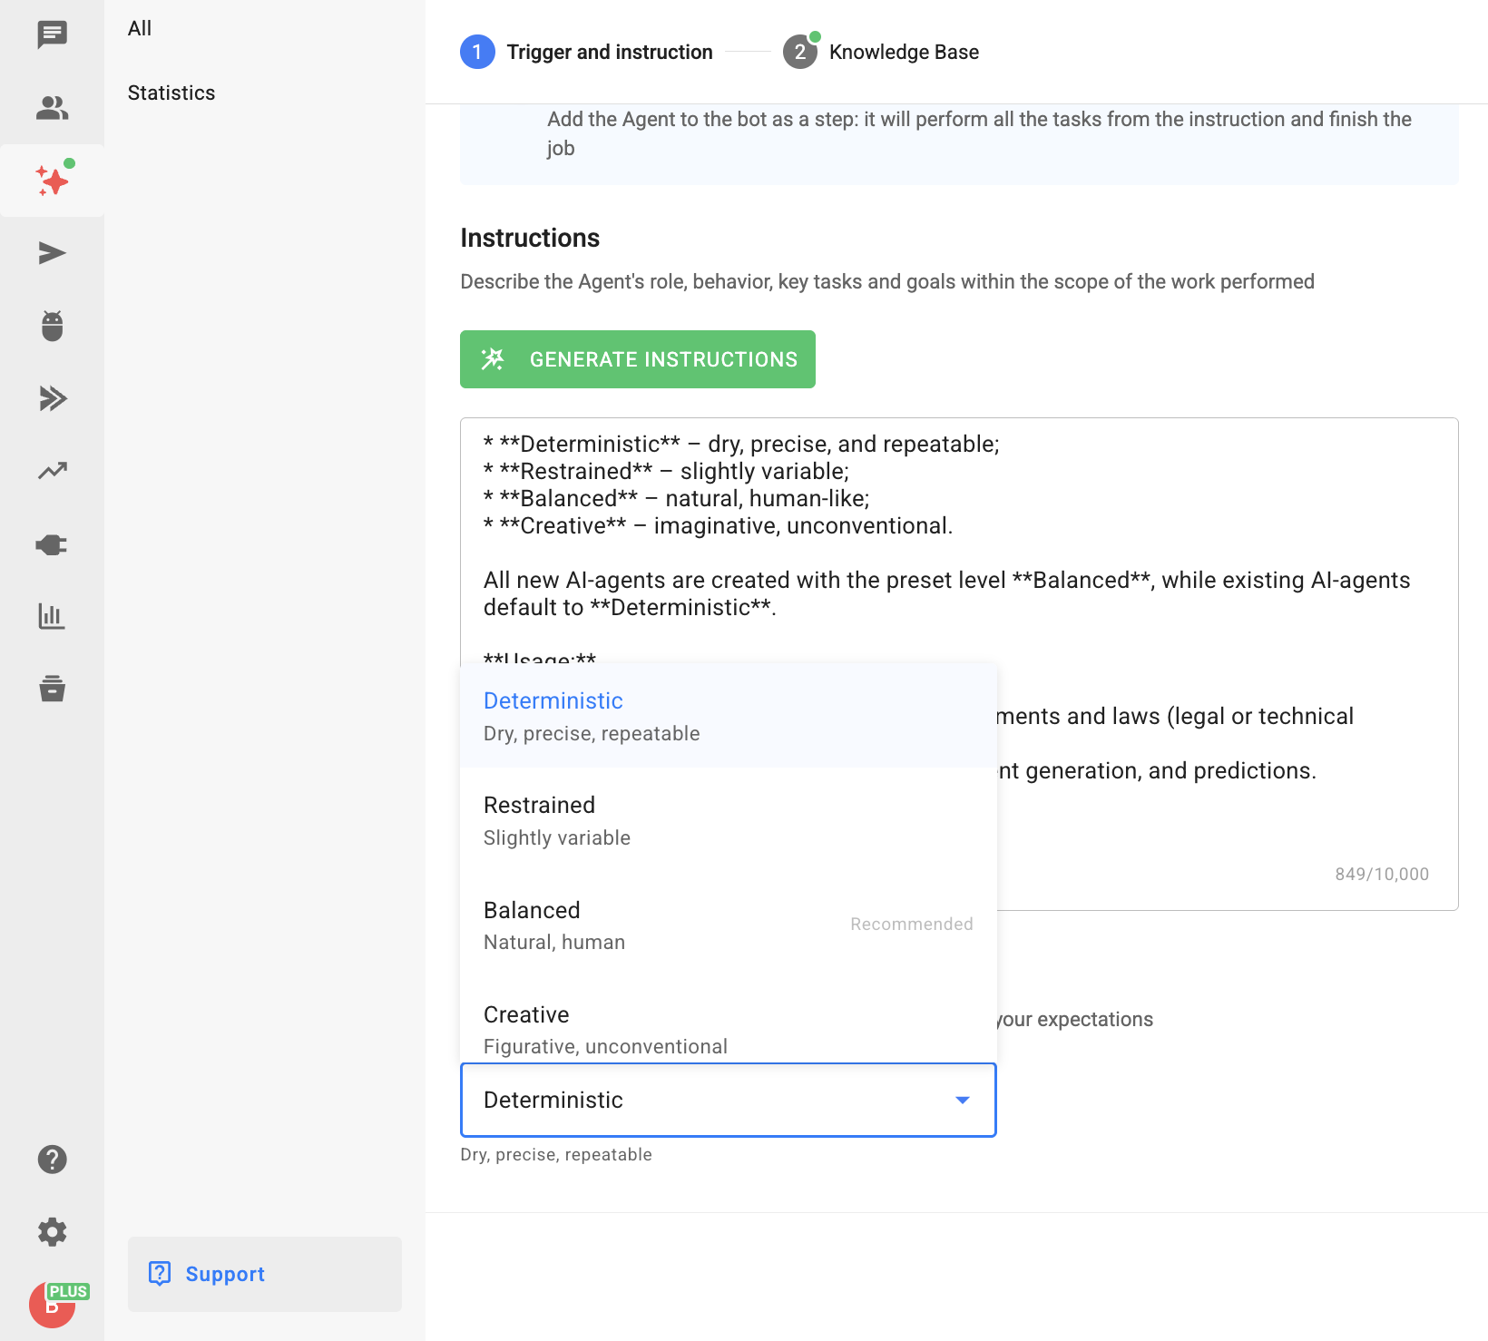This screenshot has height=1341, width=1488.
Task: Open the chat messages sidebar icon
Action: point(52,35)
